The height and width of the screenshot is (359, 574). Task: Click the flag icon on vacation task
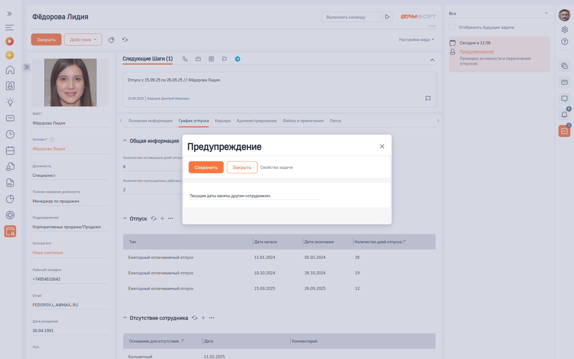[x=428, y=98]
